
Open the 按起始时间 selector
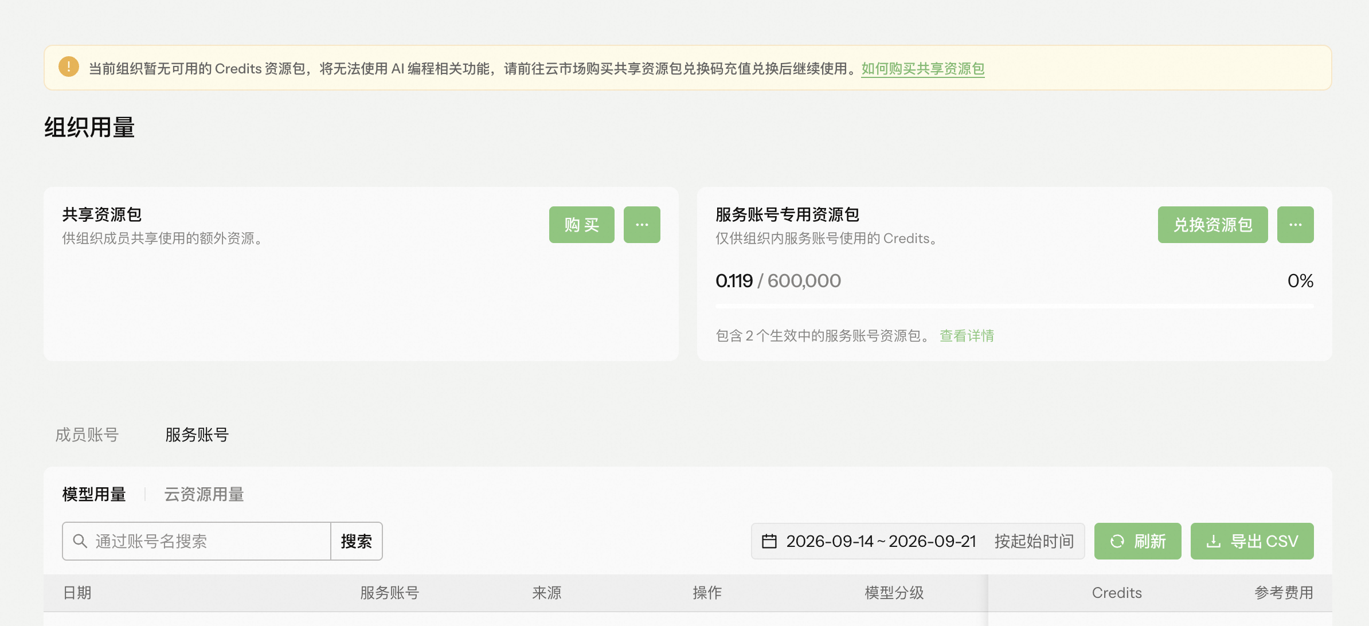1034,541
